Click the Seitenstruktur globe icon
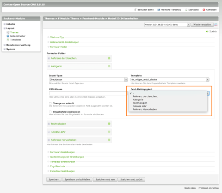Image resolution: width=222 pixels, height=193 pixels. pyautogui.click(x=8, y=36)
